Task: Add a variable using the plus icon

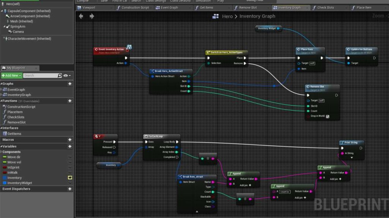Action: [70, 146]
